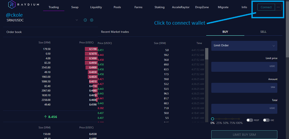Click the green up-arrow price 8.456
The image size is (289, 139).
[51, 117]
